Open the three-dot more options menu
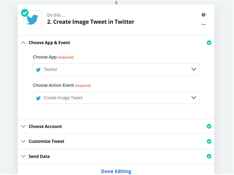The width and height of the screenshot is (234, 175). 204,25
